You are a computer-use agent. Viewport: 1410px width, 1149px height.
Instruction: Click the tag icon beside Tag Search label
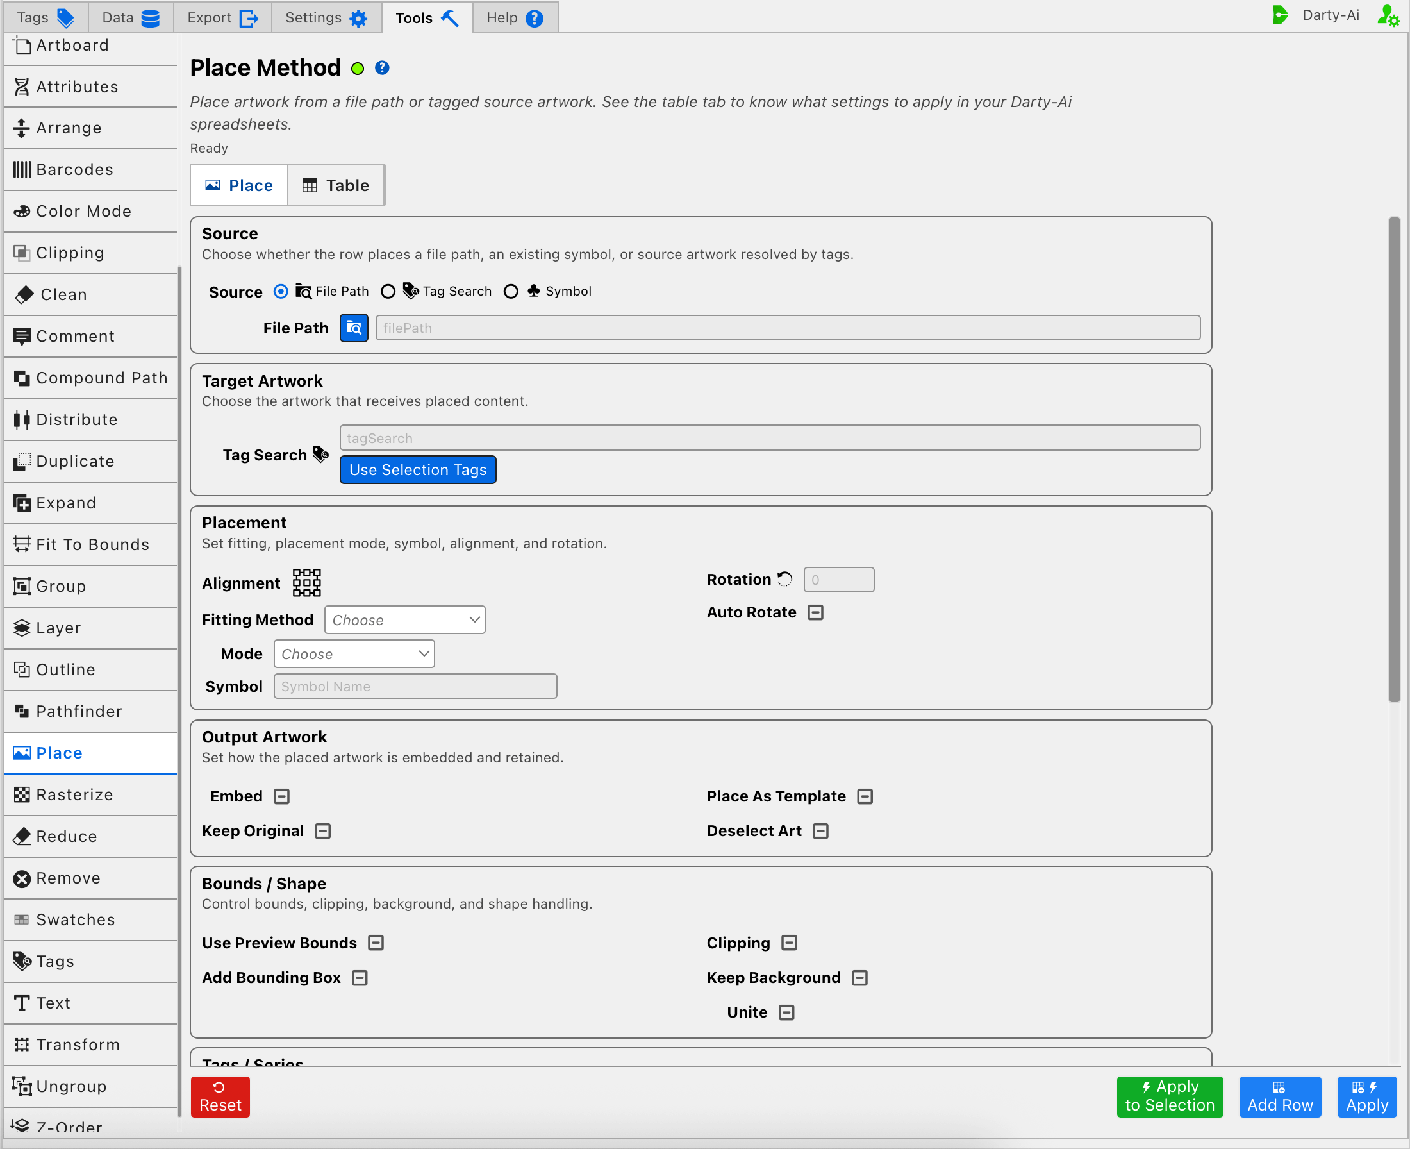[320, 454]
